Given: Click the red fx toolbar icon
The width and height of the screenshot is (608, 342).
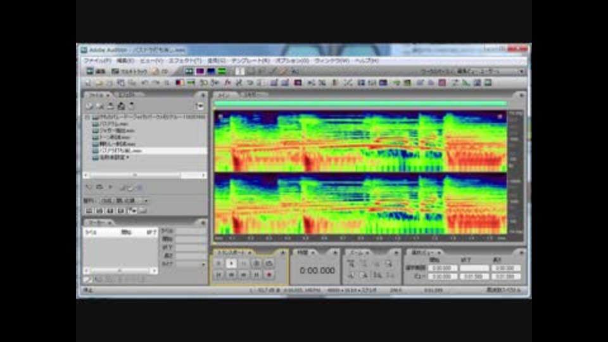Looking at the screenshot, I should tap(227, 83).
